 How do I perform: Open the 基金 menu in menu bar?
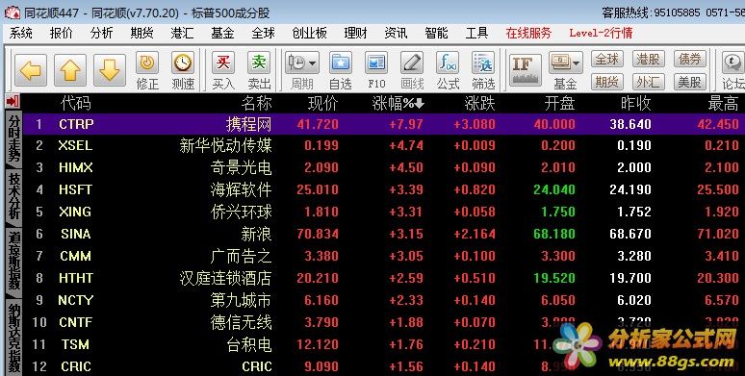[223, 34]
